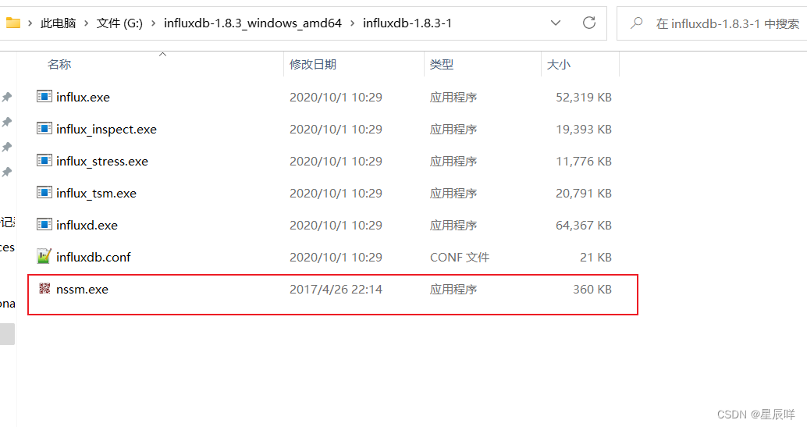This screenshot has width=807, height=427.
Task: Sort by 大小 column header
Action: (558, 64)
